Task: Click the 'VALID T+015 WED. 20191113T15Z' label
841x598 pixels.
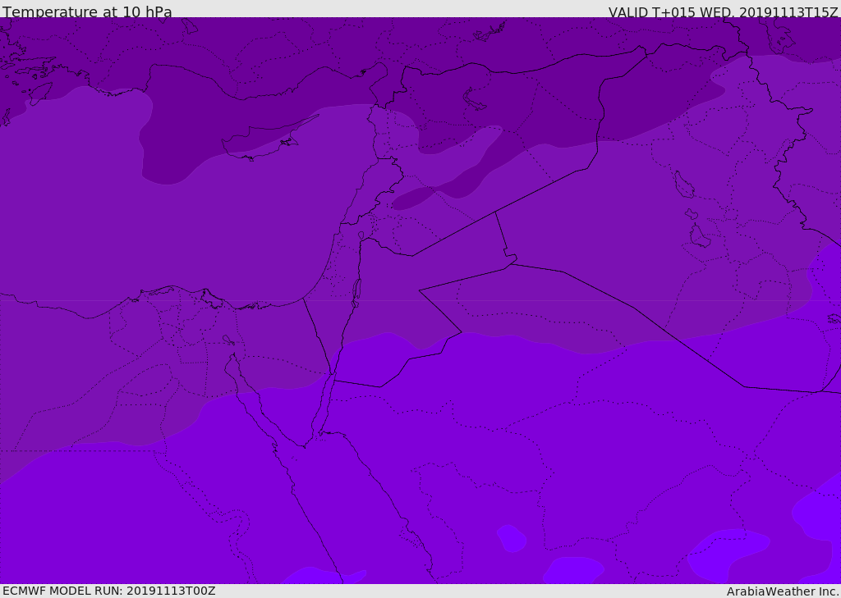Action: (723, 12)
